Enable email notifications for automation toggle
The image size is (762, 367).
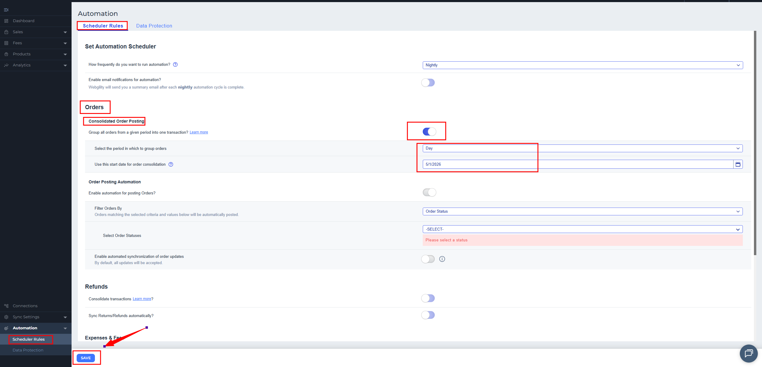[x=428, y=83]
